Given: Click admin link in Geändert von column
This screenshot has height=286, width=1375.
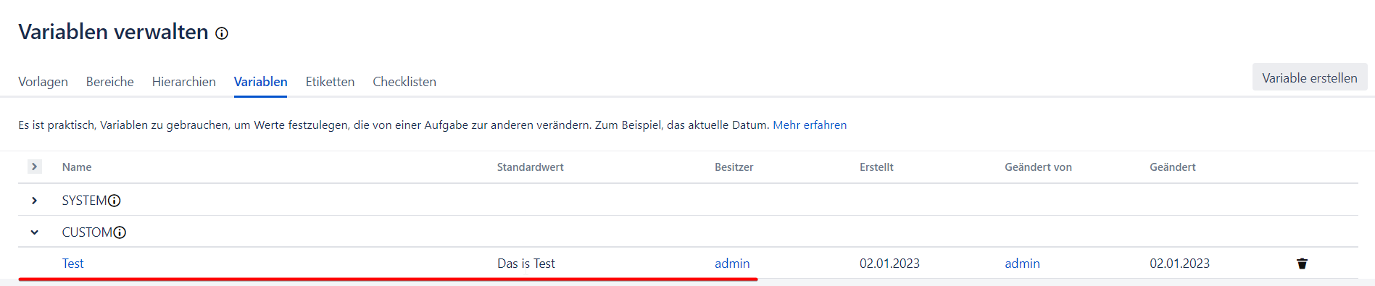Looking at the screenshot, I should [x=1022, y=264].
